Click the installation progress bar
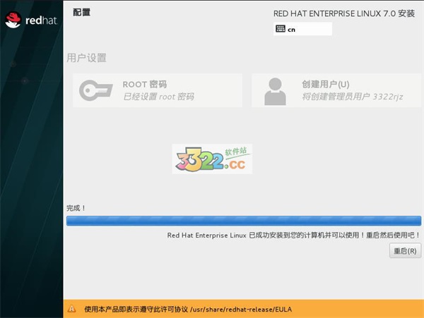 pyautogui.click(x=244, y=221)
